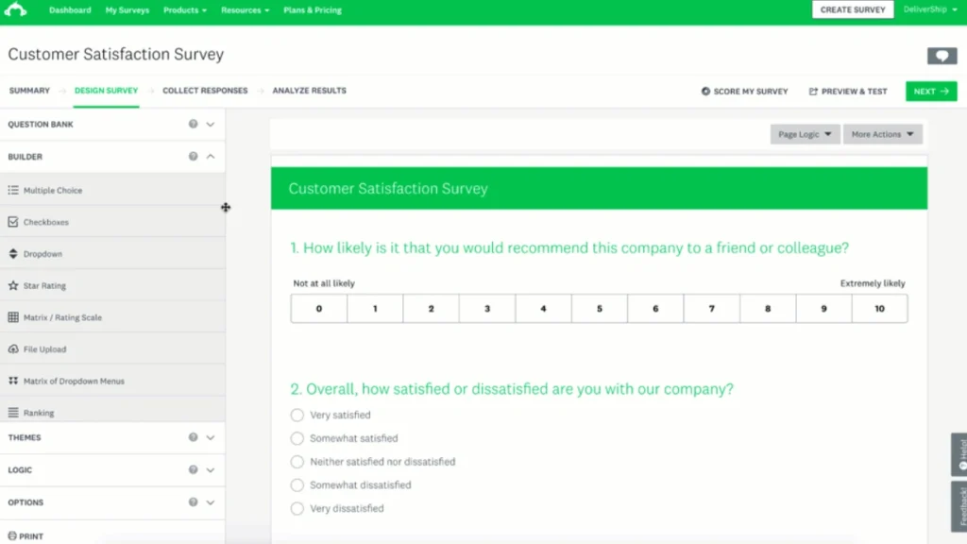
Task: Open the Page Logic dropdown
Action: click(x=805, y=134)
